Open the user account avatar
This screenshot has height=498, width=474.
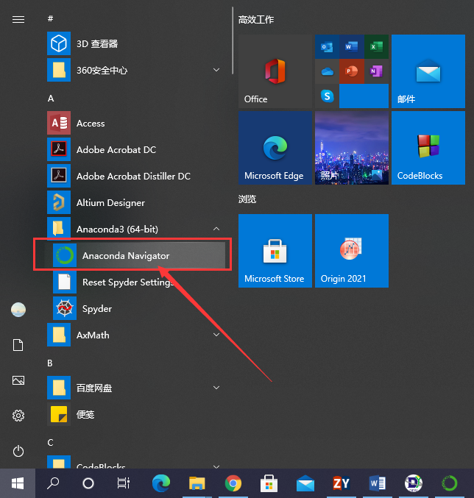click(x=18, y=310)
